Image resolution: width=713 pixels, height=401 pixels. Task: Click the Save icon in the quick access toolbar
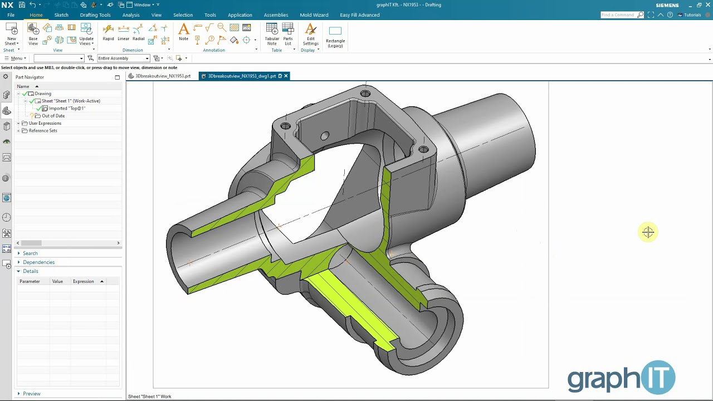pyautogui.click(x=22, y=5)
